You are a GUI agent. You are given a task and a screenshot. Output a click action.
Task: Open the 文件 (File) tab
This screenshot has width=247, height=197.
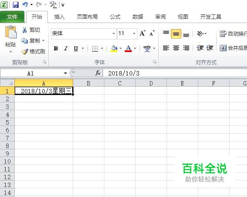tap(12, 16)
